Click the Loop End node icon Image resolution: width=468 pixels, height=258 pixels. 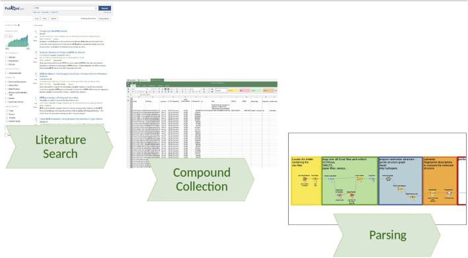pyautogui.click(x=373, y=179)
